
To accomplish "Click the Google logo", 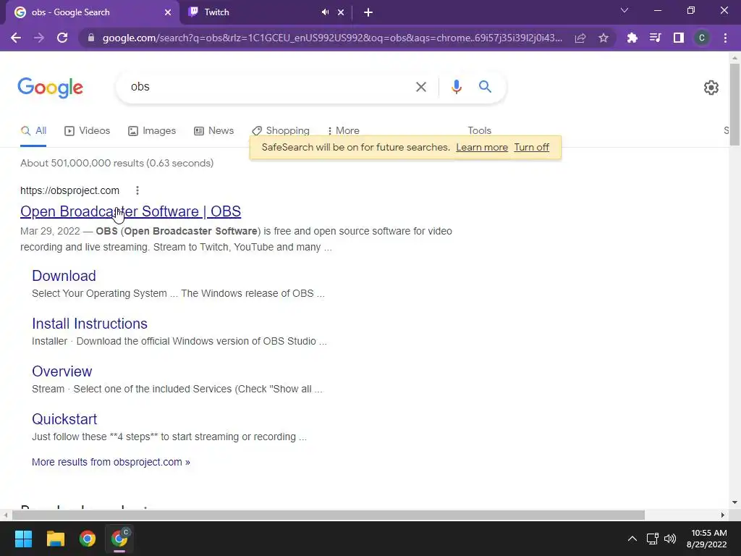I will (50, 88).
